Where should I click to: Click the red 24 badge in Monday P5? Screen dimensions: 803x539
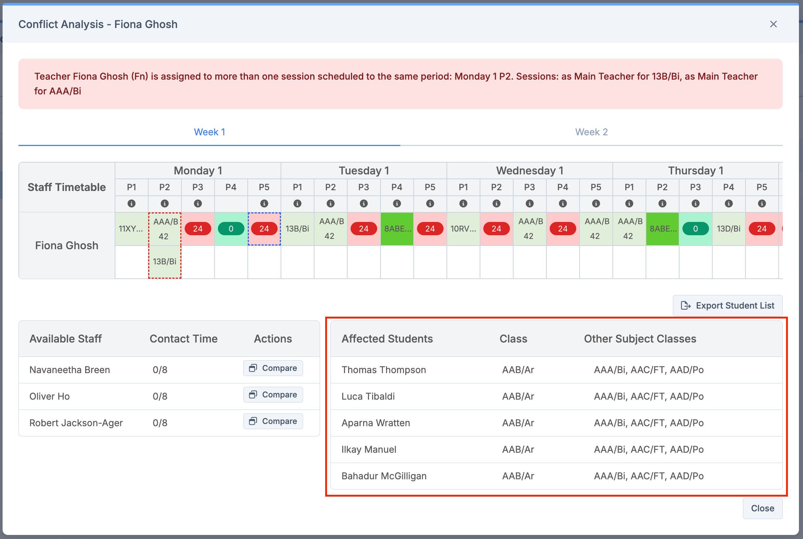click(x=264, y=229)
